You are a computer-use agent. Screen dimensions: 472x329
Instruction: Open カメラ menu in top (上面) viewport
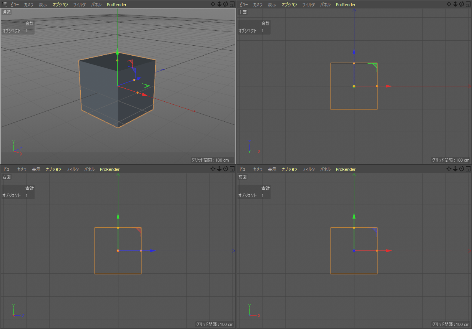point(258,5)
